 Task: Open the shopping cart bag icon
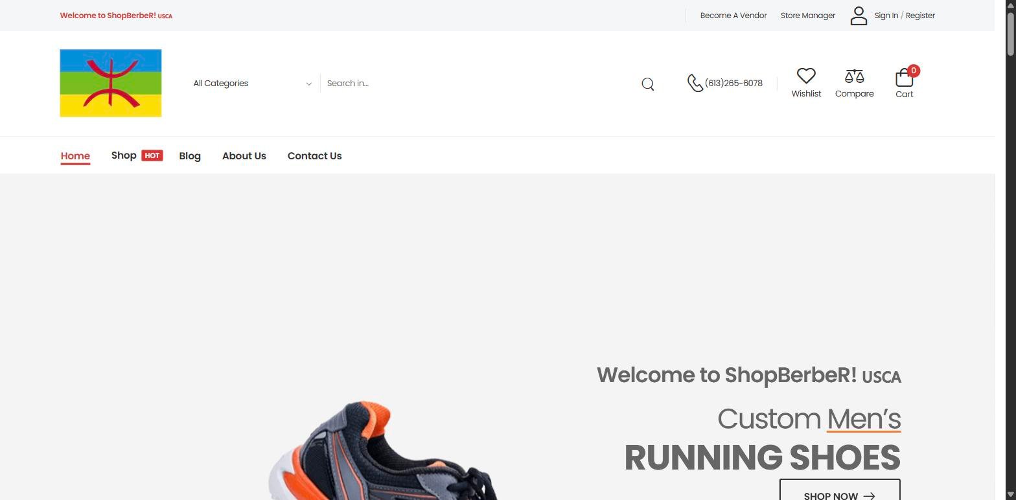click(x=904, y=78)
